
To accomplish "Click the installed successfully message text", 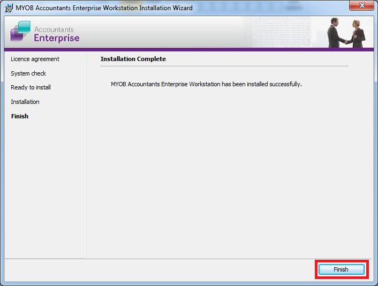I will [206, 84].
